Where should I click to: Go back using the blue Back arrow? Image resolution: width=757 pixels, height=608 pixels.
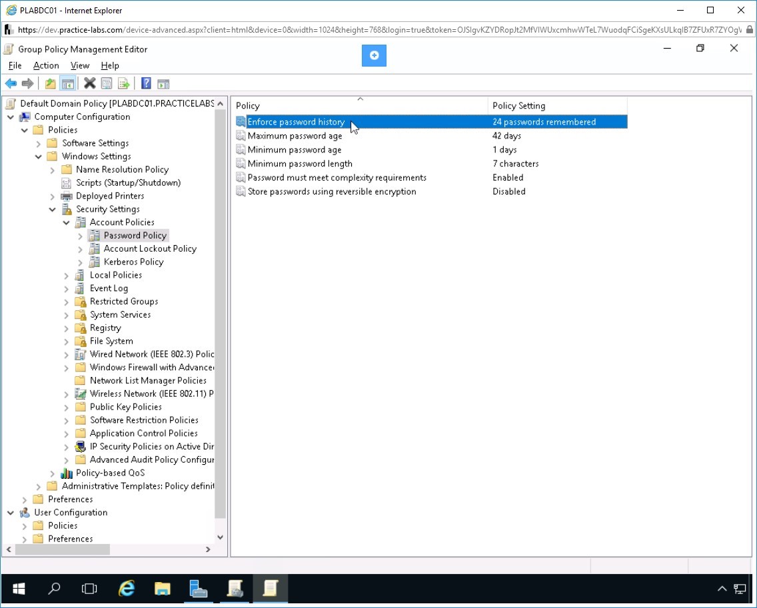(x=11, y=83)
